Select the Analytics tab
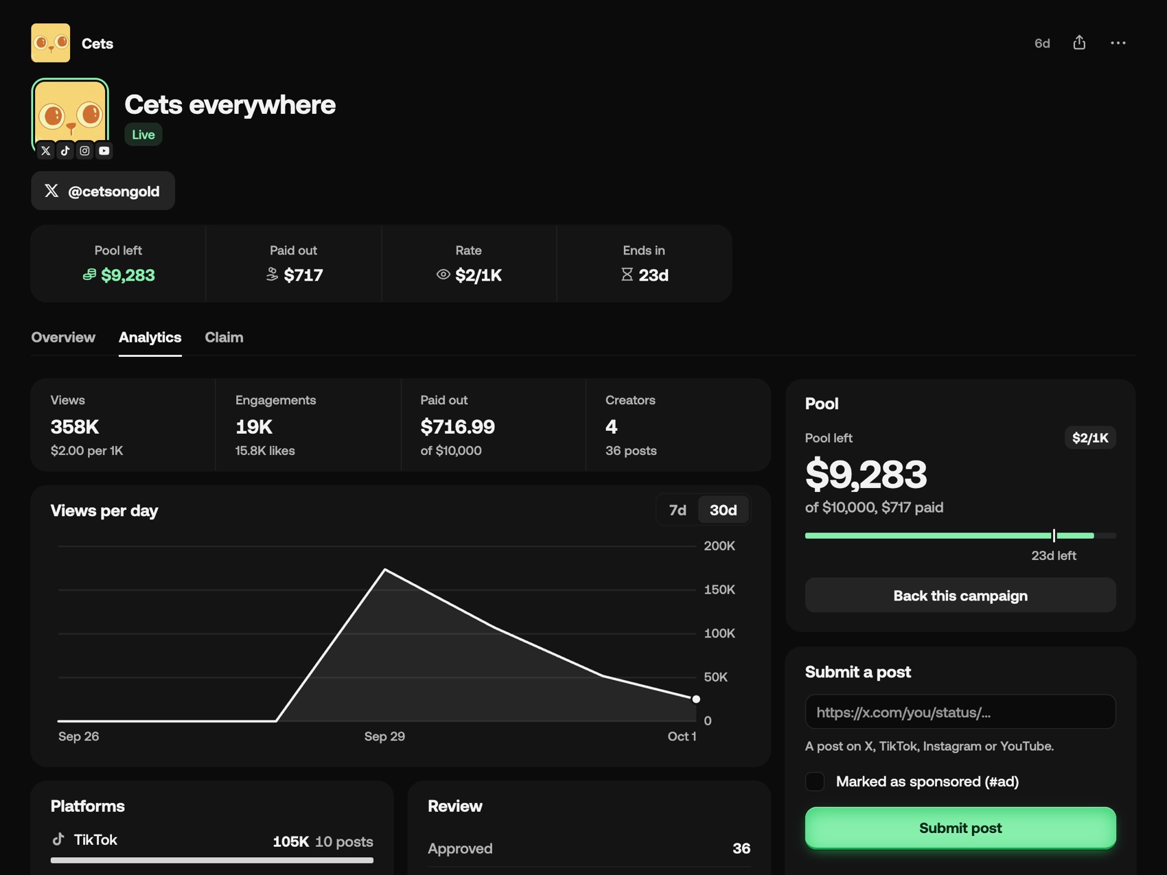This screenshot has width=1167, height=875. pyautogui.click(x=150, y=337)
